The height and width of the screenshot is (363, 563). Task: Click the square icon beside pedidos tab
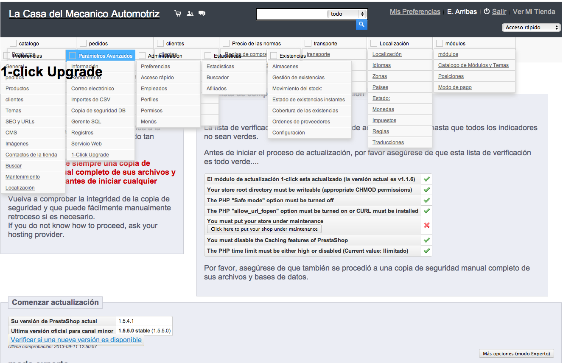(x=83, y=43)
